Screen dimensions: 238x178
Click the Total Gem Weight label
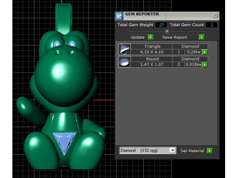135,25
